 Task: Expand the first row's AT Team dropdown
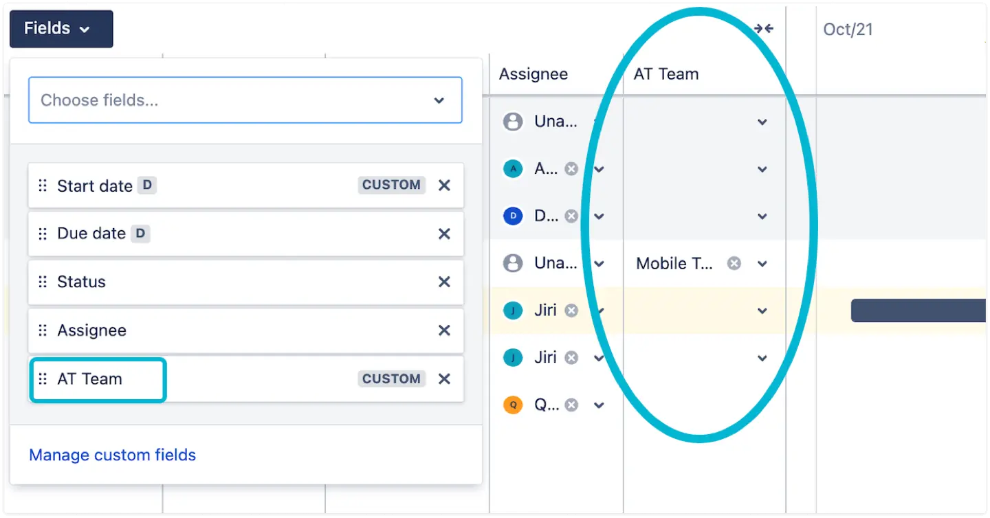point(762,122)
